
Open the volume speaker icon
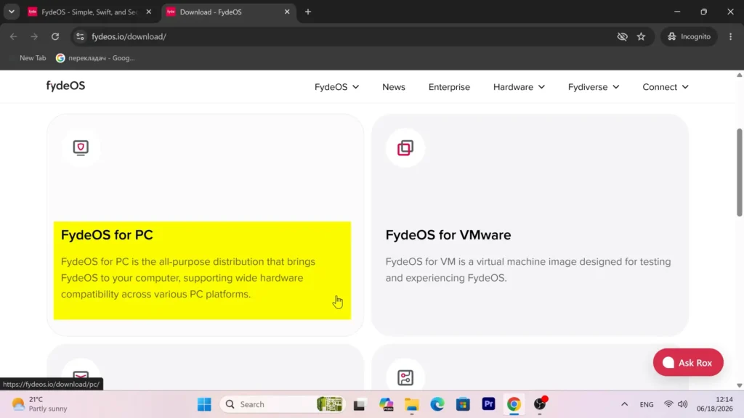683,404
